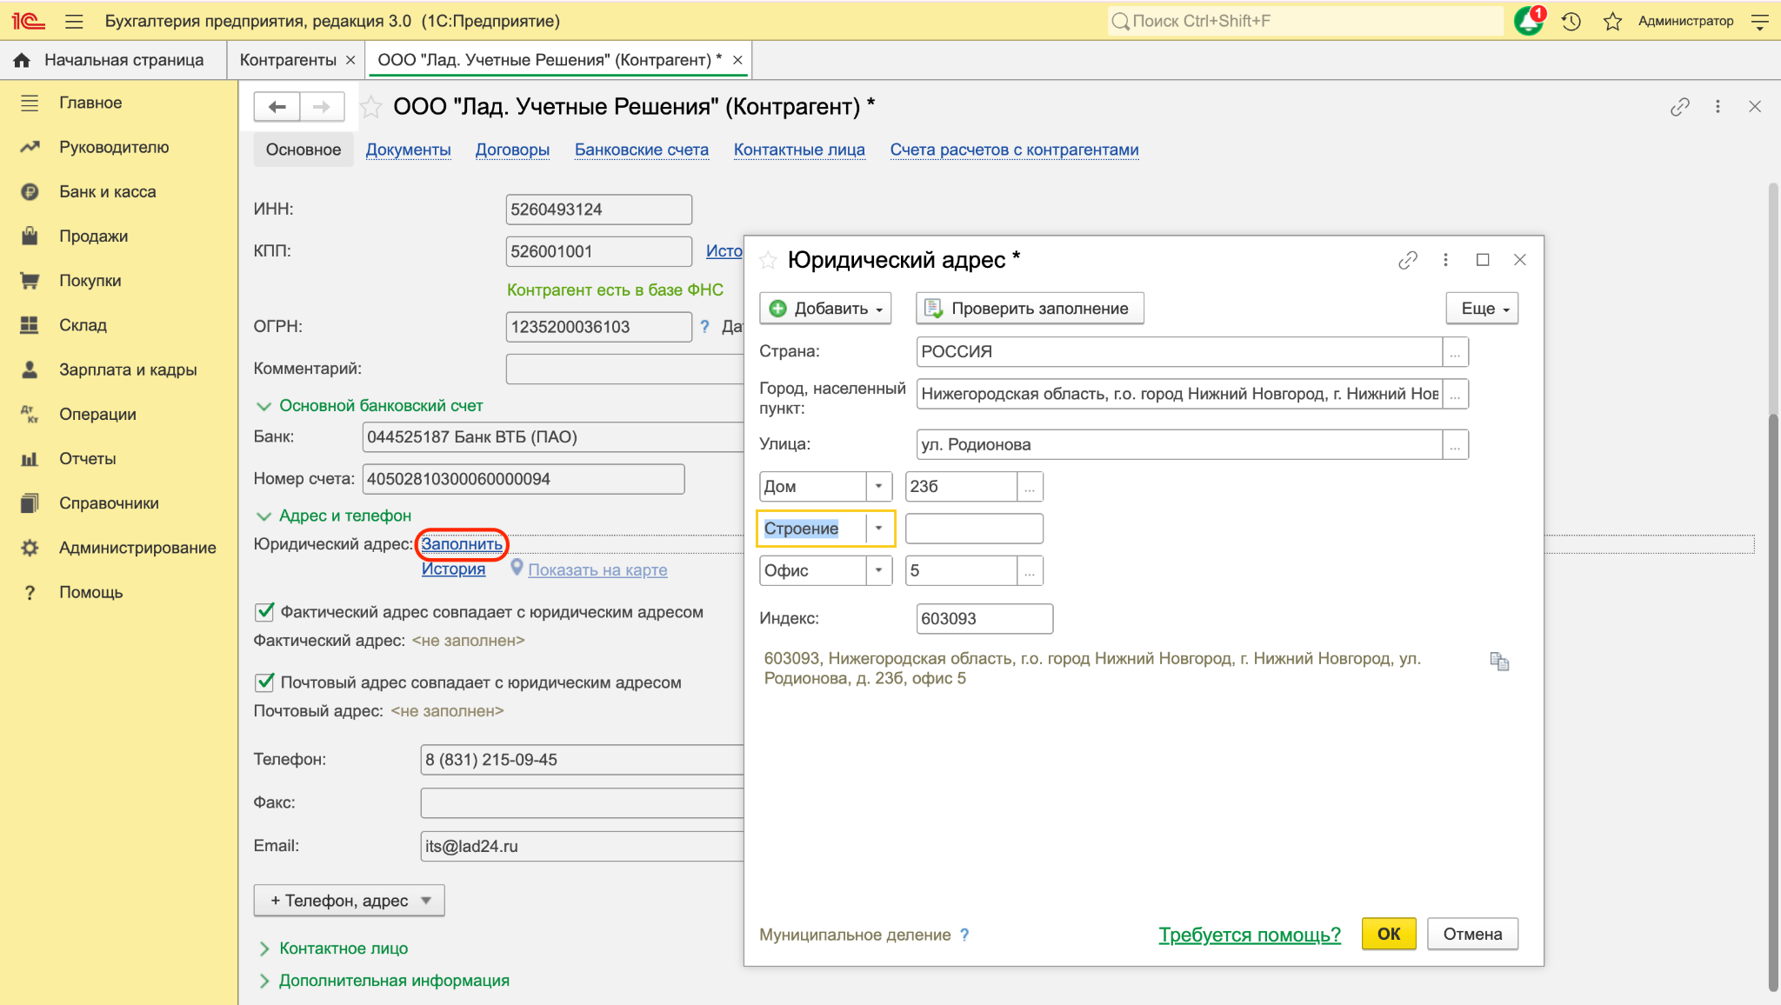Open the history clock icon
The width and height of the screenshot is (1781, 1005).
[1571, 22]
